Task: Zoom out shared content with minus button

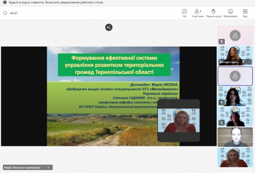Action: click(43, 167)
